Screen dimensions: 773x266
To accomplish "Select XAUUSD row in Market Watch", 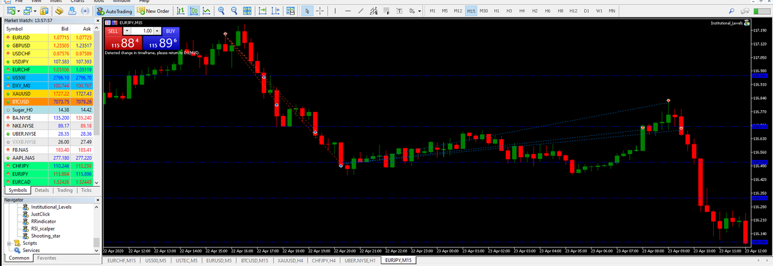I will coord(48,93).
